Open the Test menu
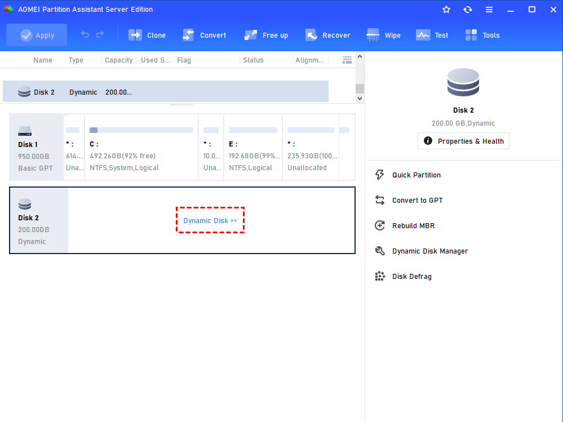This screenshot has width=563, height=422. [432, 35]
